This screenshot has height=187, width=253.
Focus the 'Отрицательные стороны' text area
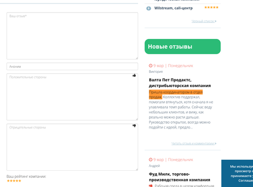point(72,147)
